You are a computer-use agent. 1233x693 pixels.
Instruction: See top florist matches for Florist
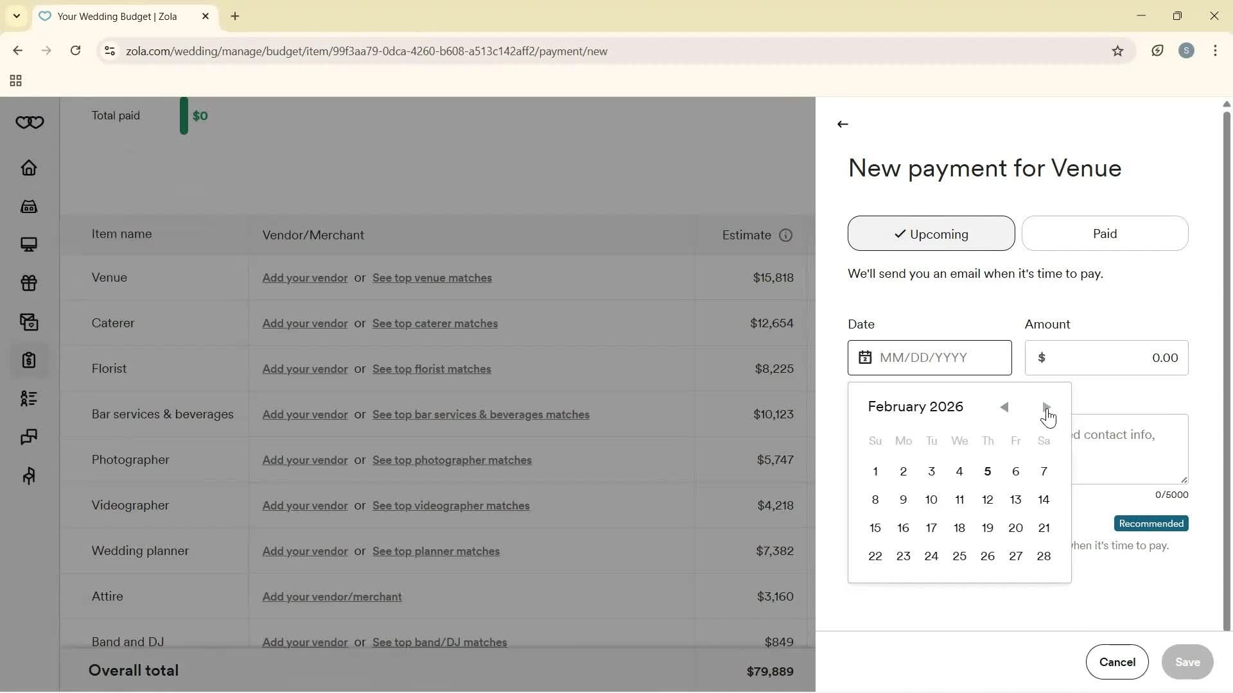pos(432,369)
